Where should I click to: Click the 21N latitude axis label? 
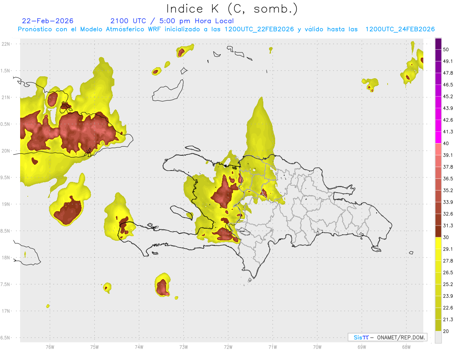tap(6, 97)
